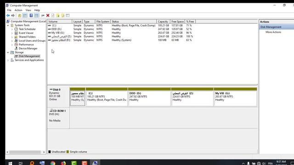Click More Actions in Actions pane

pos(273,32)
